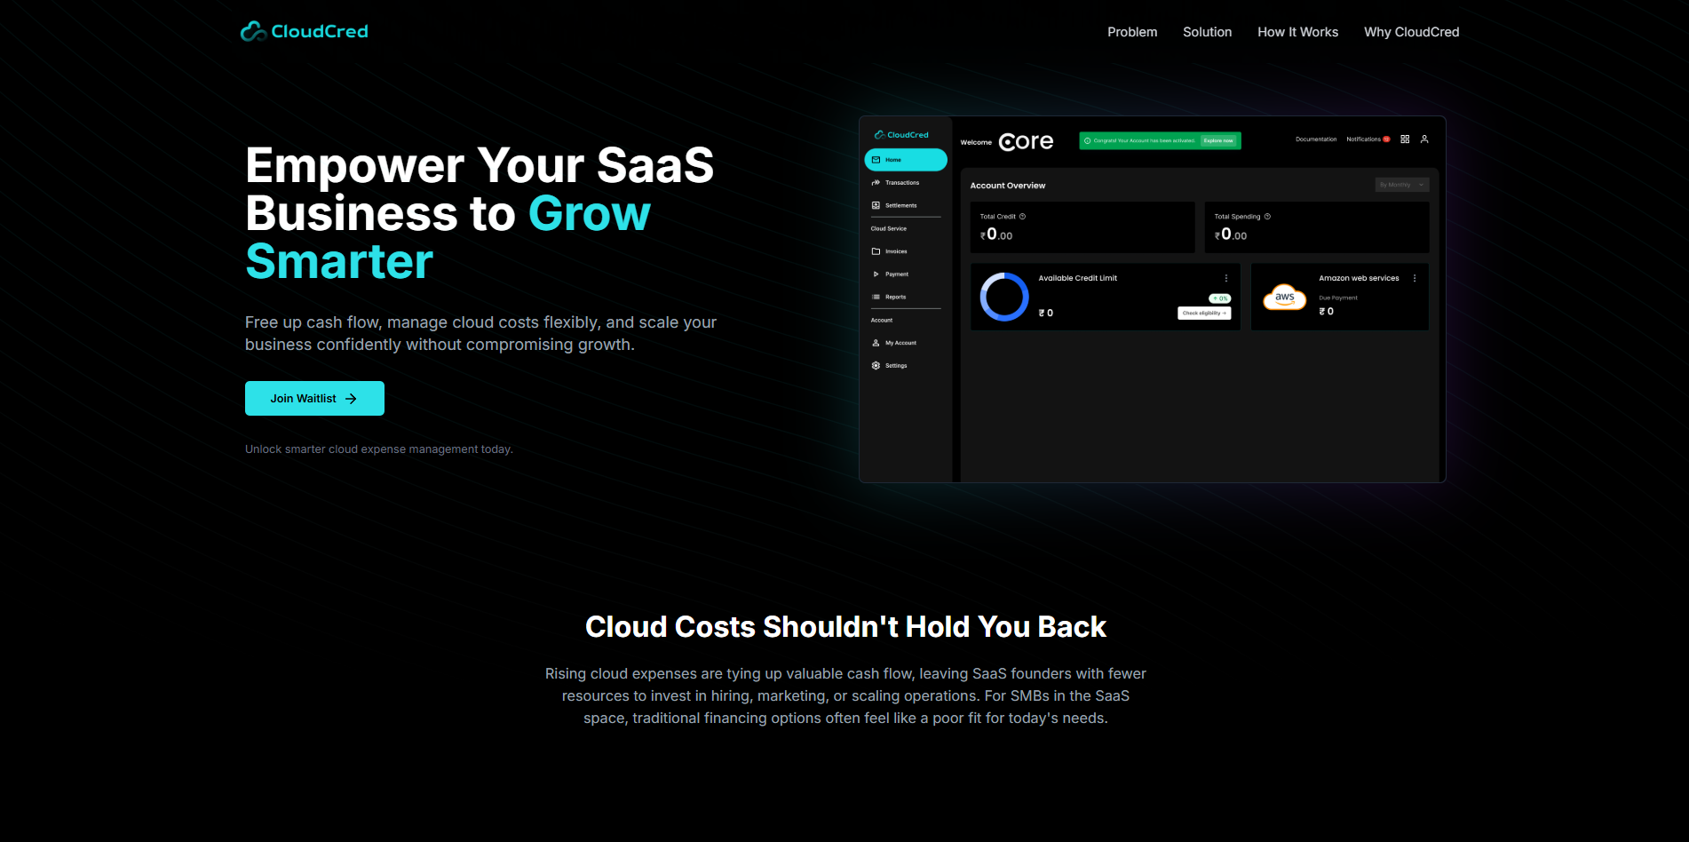Click the Reports list icon in sidebar

coord(876,297)
